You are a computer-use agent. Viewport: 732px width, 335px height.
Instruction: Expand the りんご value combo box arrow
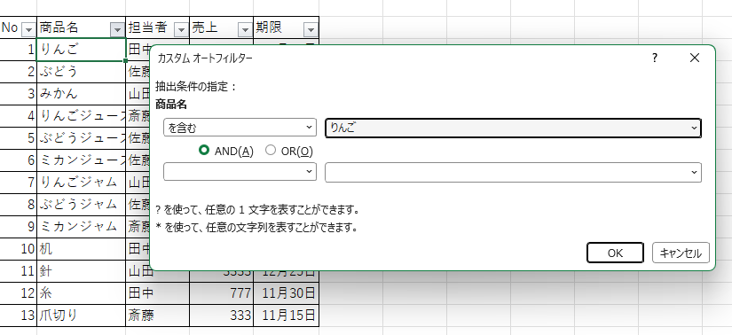point(695,128)
